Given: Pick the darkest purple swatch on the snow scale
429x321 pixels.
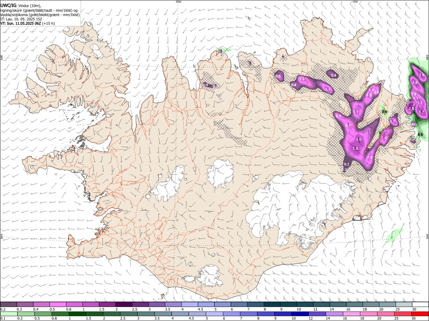Looking at the screenshot, I should coord(124,305).
